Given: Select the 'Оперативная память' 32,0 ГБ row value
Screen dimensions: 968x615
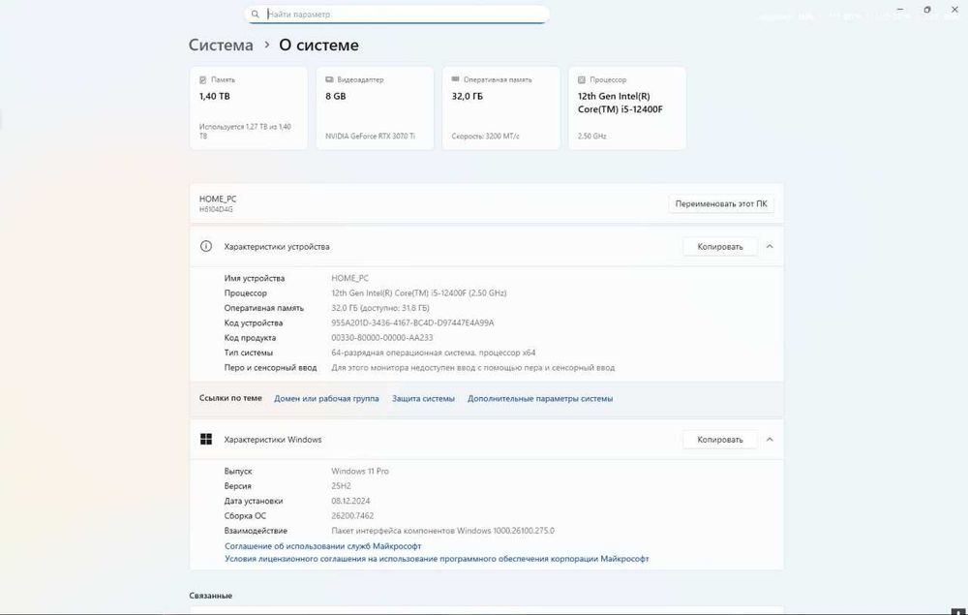Looking at the screenshot, I should pyautogui.click(x=380, y=308).
